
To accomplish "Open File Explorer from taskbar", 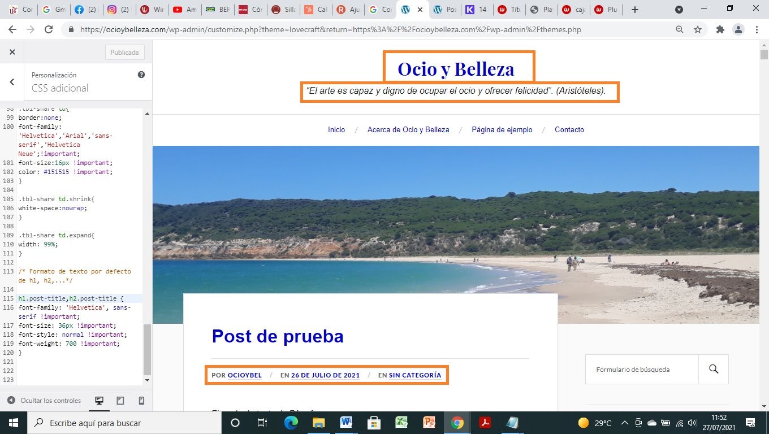I will pos(318,423).
